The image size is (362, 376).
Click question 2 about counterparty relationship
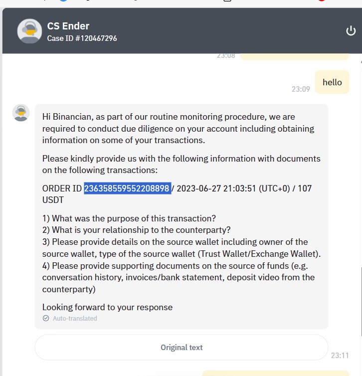click(x=136, y=230)
